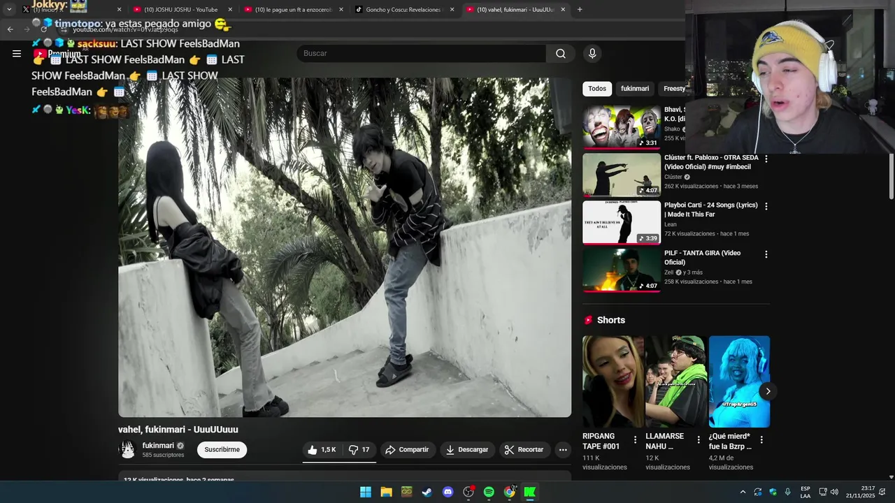This screenshot has height=503, width=895.
Task: Open the Windows Start menu
Action: [366, 492]
